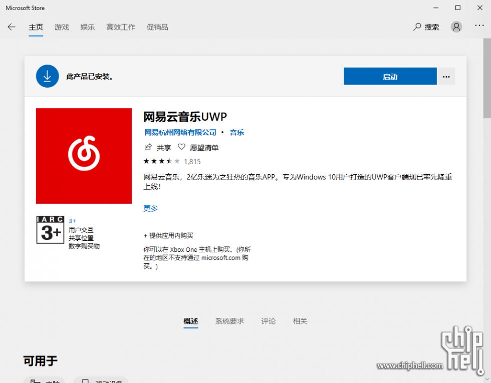Close the Microsoft Store window
Viewport: 491px width, 383px height.
pyautogui.click(x=480, y=8)
